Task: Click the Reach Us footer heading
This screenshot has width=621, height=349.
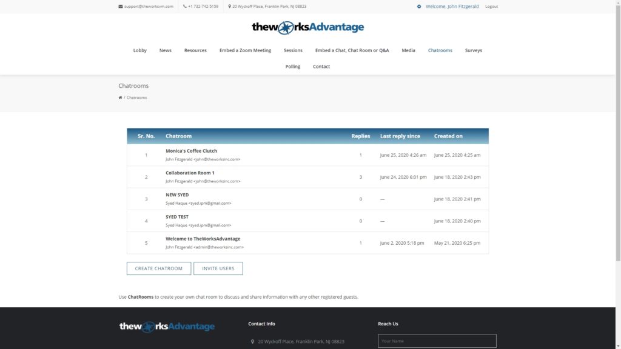Action: [388, 324]
